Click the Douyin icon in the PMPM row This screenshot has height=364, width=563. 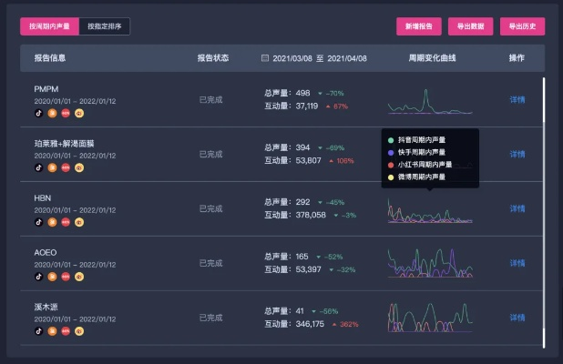pos(39,114)
